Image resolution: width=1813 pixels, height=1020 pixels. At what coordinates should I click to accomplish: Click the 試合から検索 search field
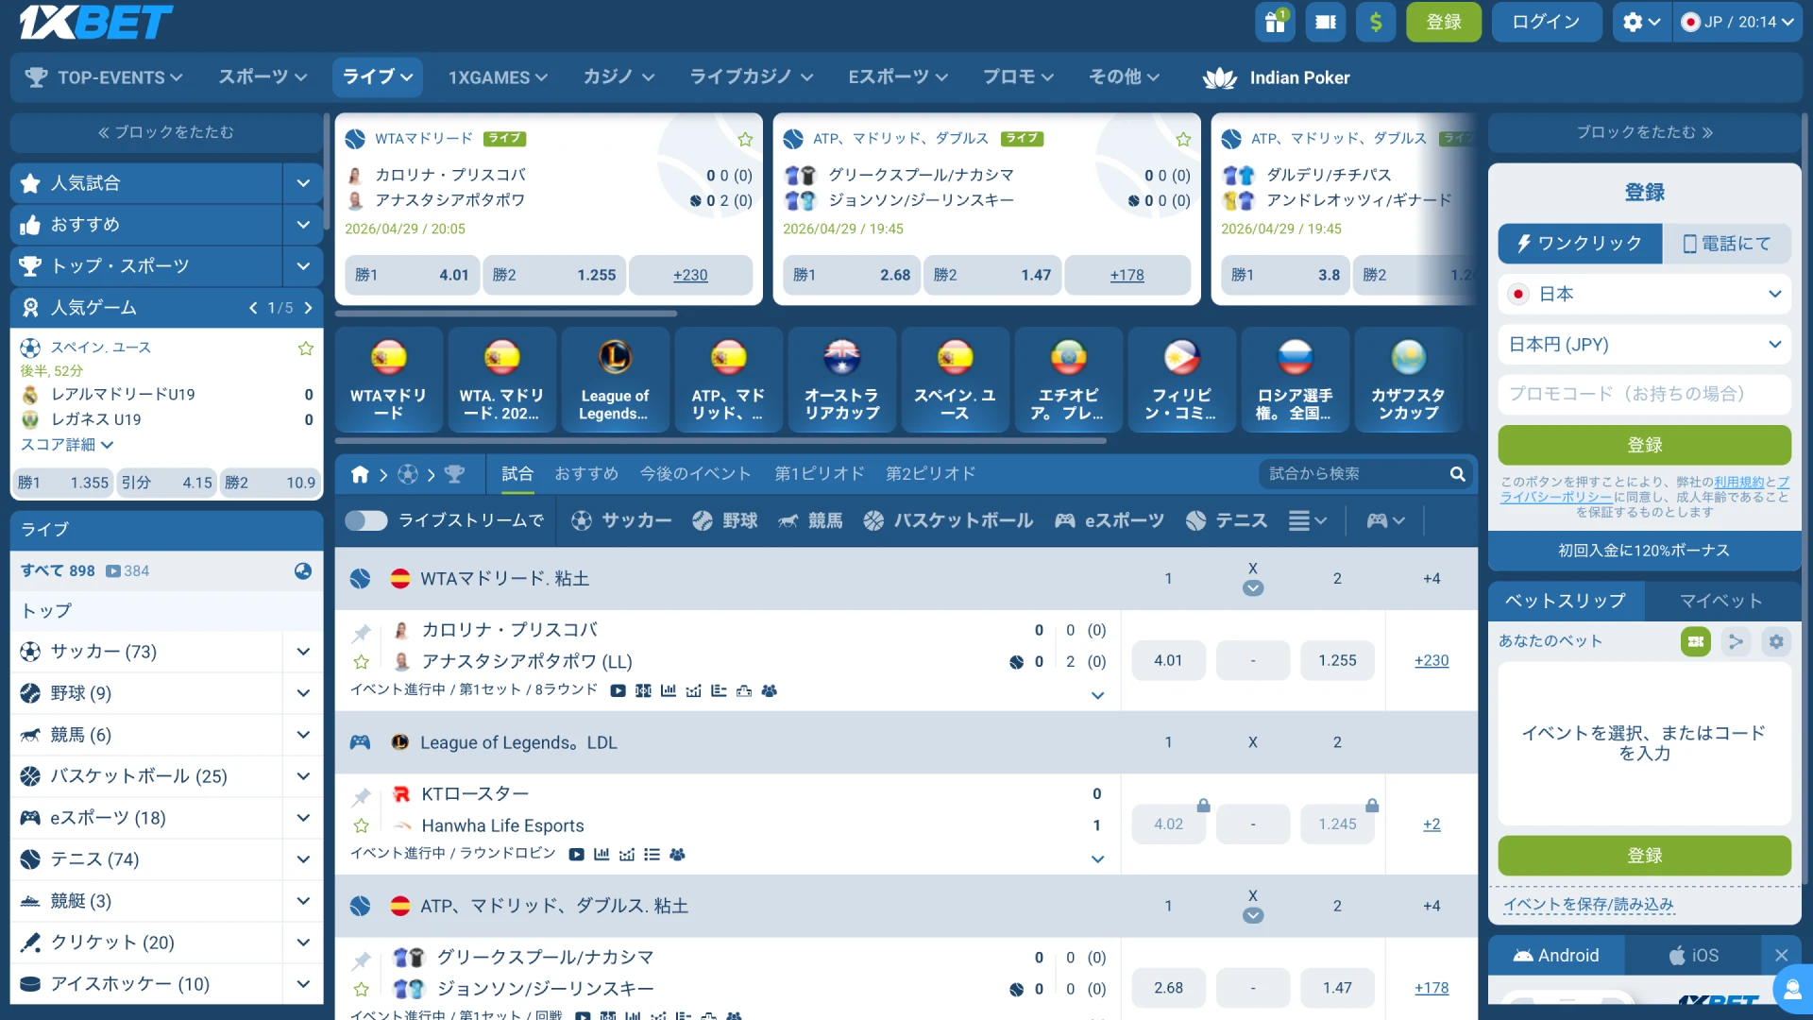(1350, 474)
